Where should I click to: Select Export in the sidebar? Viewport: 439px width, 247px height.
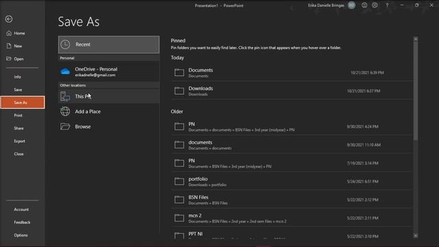[23, 141]
